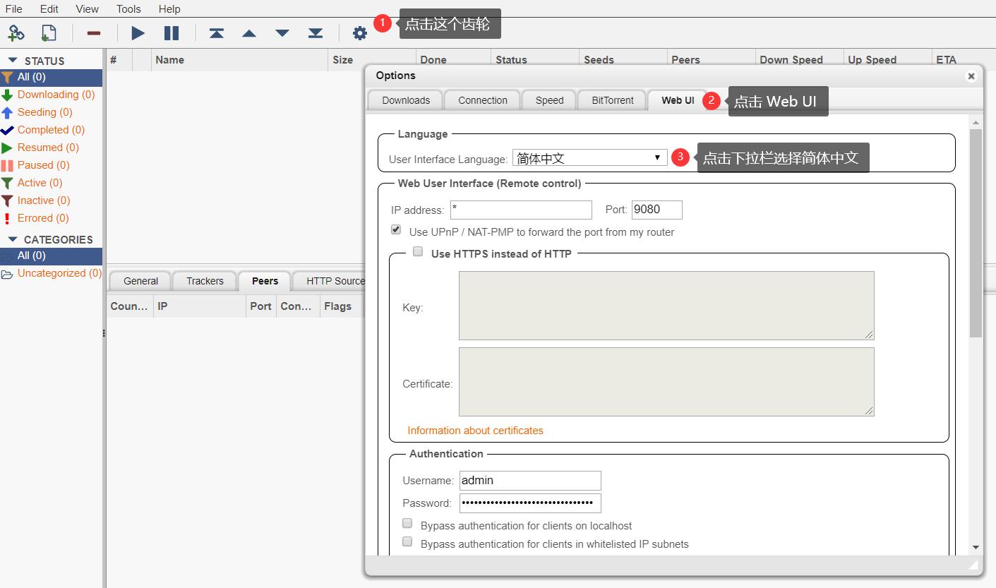This screenshot has width=996, height=588.
Task: Click the Pause icon in toolbar
Action: click(172, 33)
